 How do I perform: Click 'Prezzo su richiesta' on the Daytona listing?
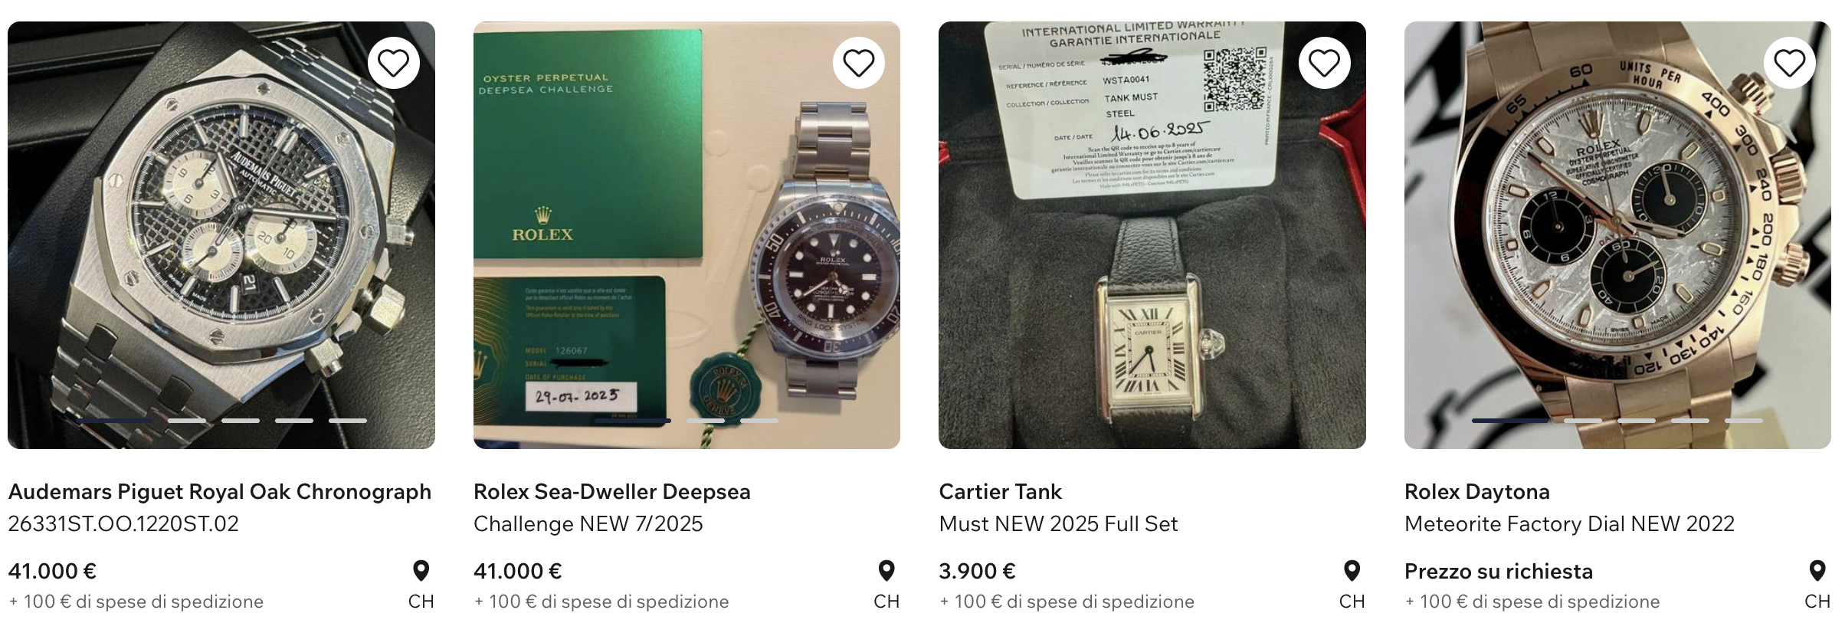(1498, 572)
